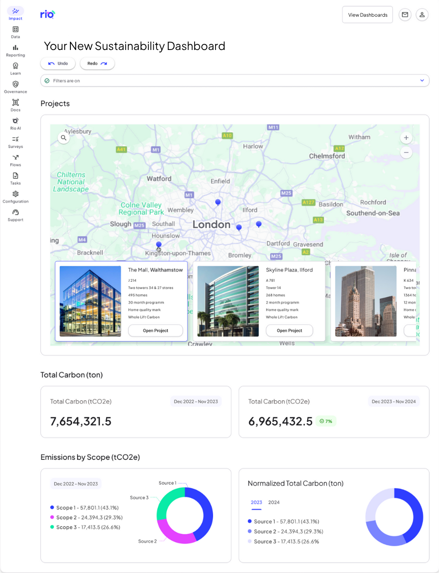439x573 pixels.
Task: Click the View Dashboards button
Action: click(x=367, y=15)
